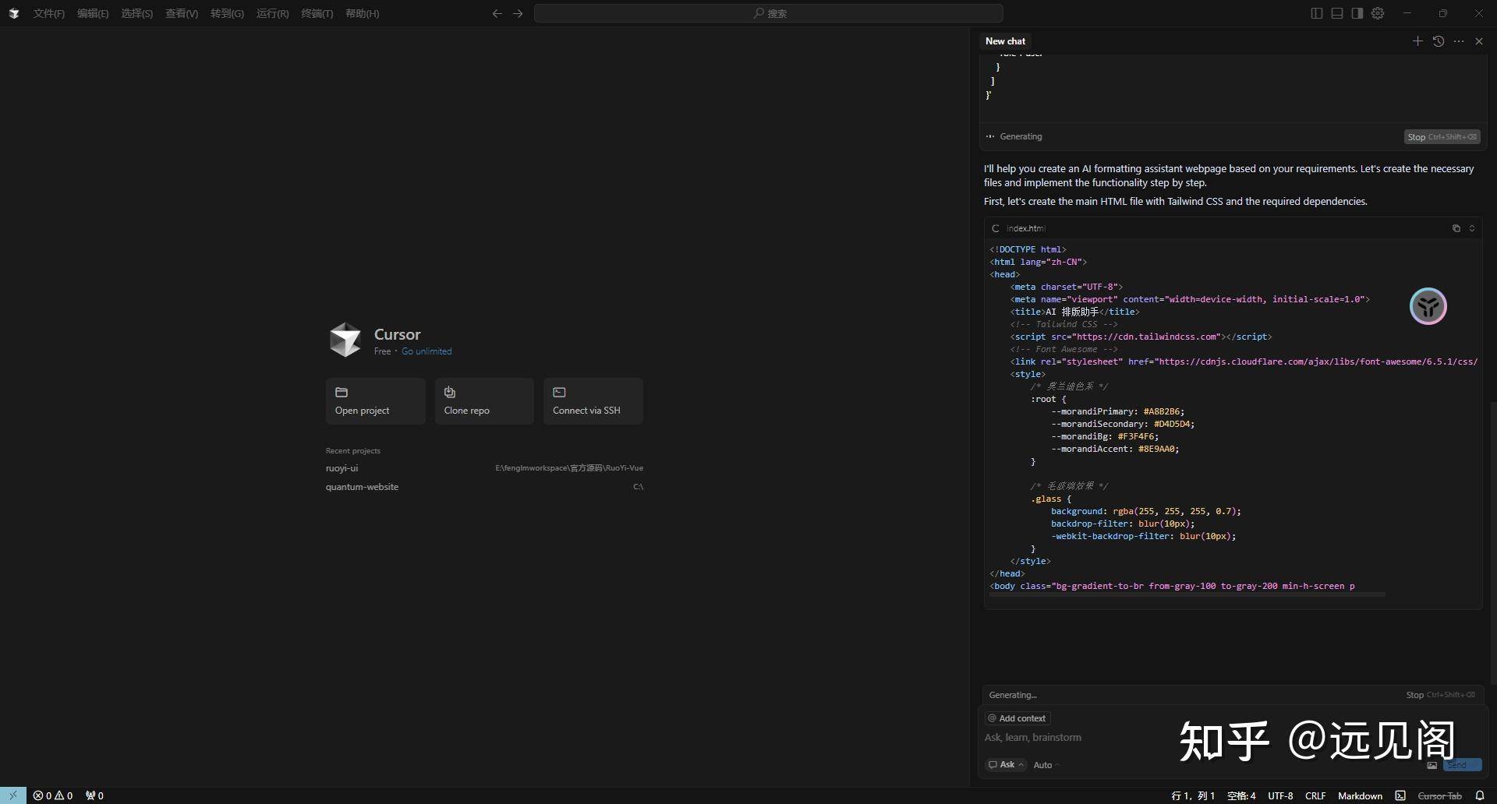This screenshot has width=1497, height=804.
Task: Click the floating round assistant avatar
Action: 1428,306
